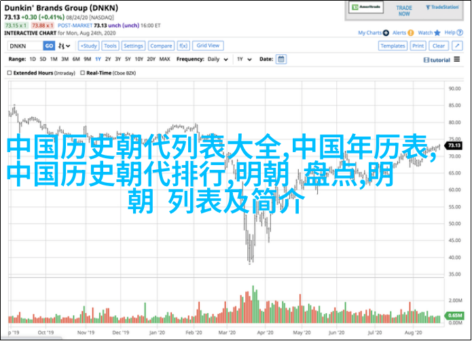This screenshot has height=341, width=472.
Task: Open the Frequency Daily dropdown
Action: [x=217, y=59]
